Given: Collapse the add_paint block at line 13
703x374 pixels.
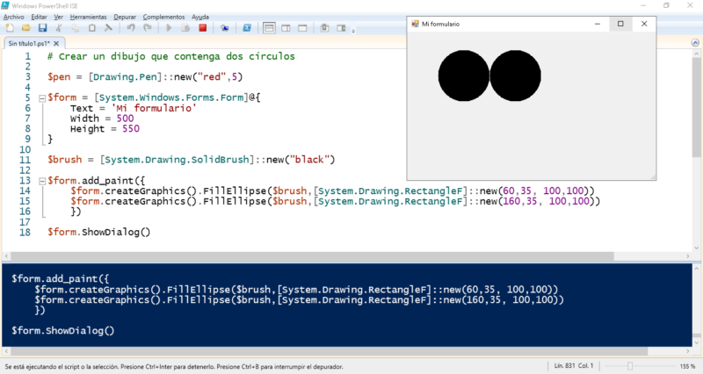Looking at the screenshot, I should (x=41, y=180).
